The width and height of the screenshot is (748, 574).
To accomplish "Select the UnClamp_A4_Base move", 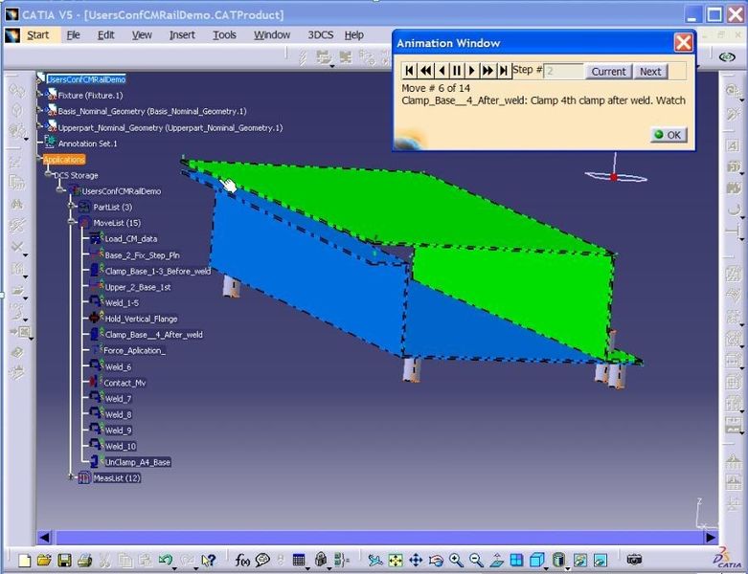I will coord(137,462).
